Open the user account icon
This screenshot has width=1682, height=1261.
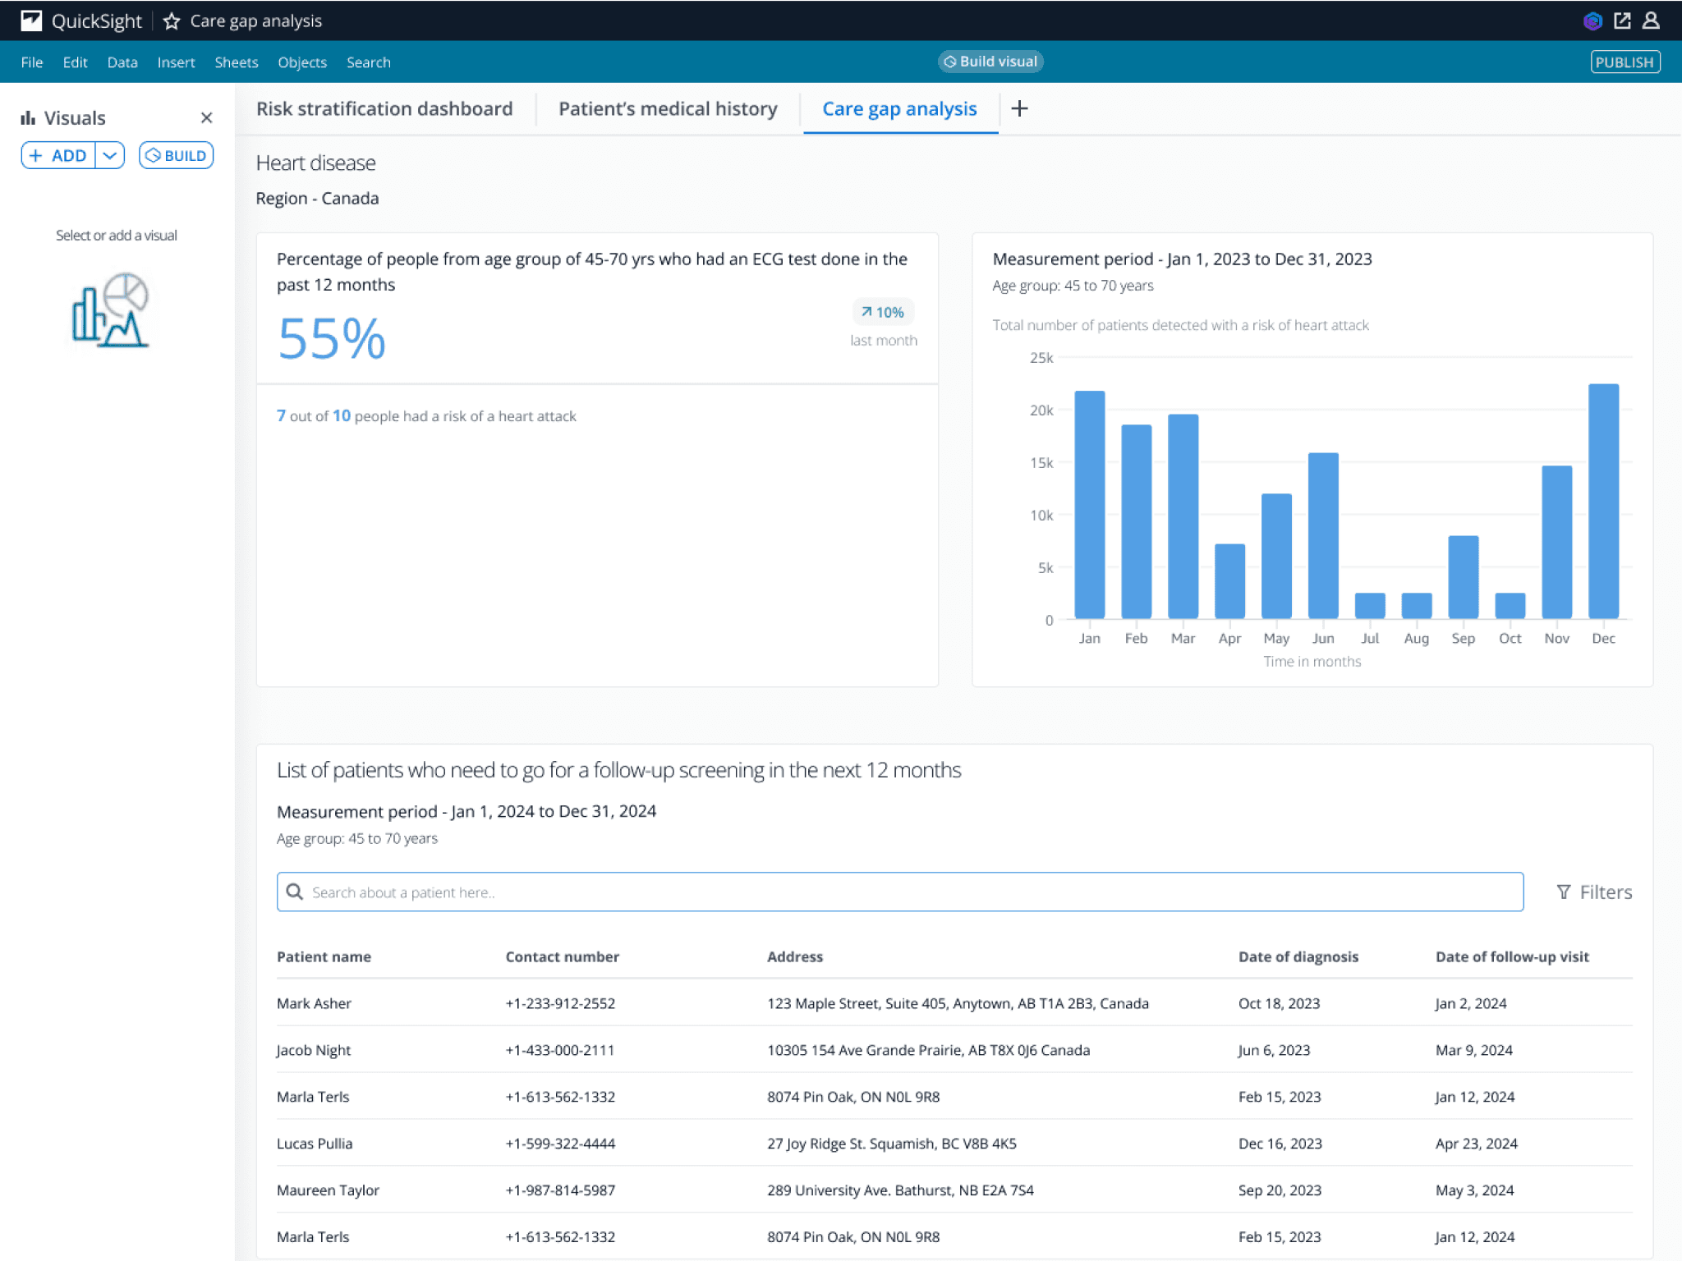[x=1651, y=21]
